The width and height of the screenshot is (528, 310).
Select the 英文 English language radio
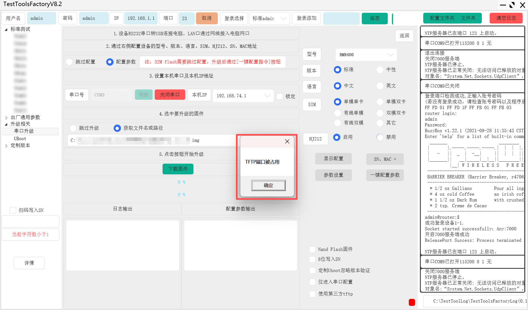(x=380, y=86)
